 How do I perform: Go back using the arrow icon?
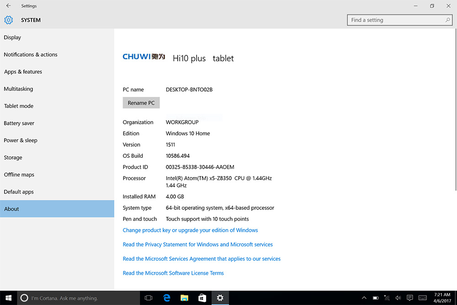coord(8,5)
